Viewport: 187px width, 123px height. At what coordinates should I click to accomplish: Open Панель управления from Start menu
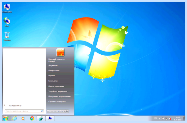tap(56, 86)
